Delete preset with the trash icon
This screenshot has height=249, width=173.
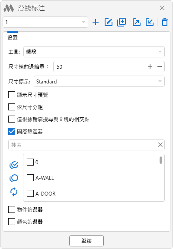[x=165, y=22]
